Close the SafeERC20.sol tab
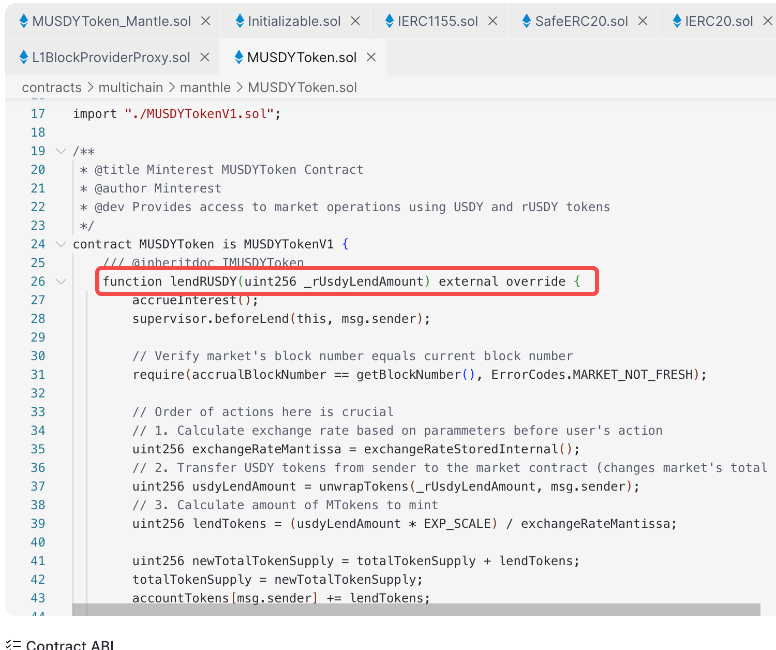This screenshot has height=650, width=776. pos(643,21)
